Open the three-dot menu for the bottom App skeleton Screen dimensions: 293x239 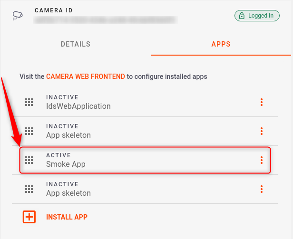point(262,189)
